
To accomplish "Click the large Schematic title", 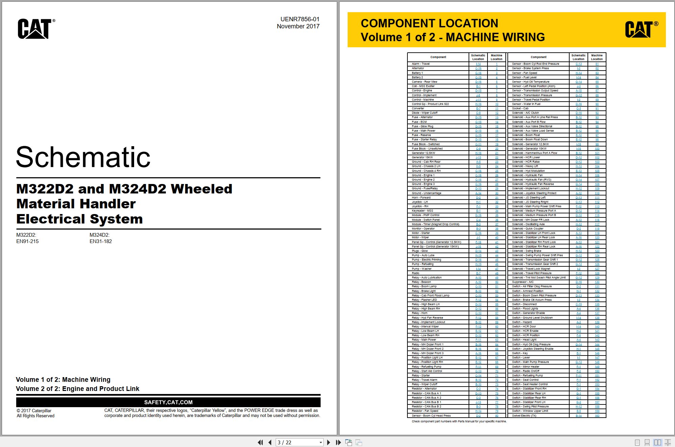I will coord(83,157).
